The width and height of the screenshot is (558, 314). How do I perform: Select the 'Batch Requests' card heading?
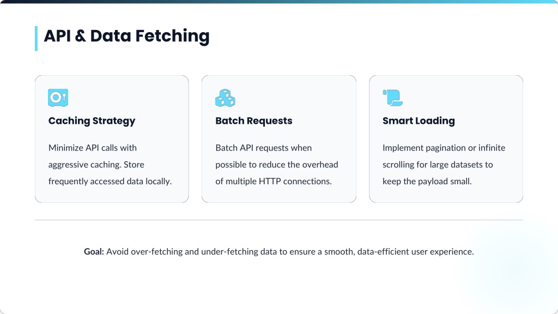[253, 121]
